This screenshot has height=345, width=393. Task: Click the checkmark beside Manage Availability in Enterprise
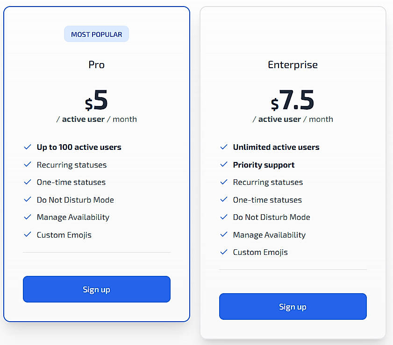(224, 235)
